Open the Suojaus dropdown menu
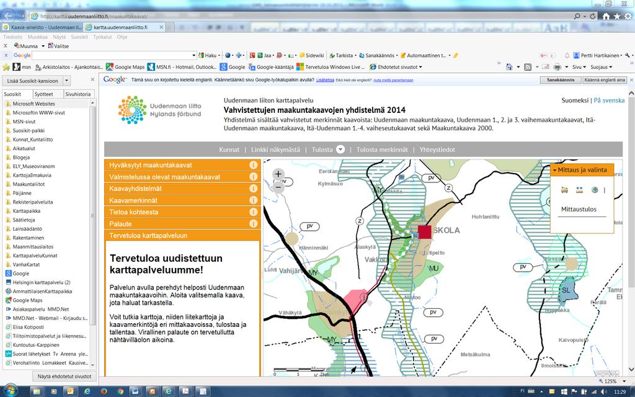The image size is (635, 397). coord(602,67)
